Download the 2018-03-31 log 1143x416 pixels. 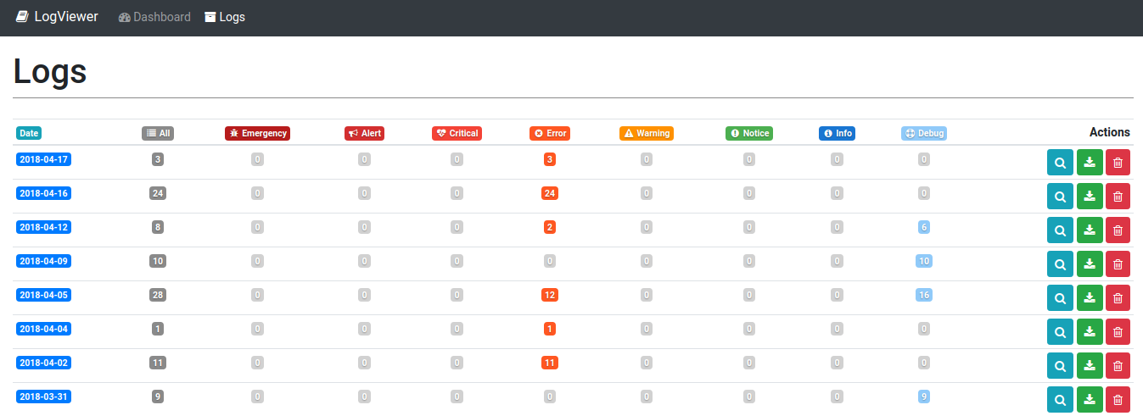1090,400
